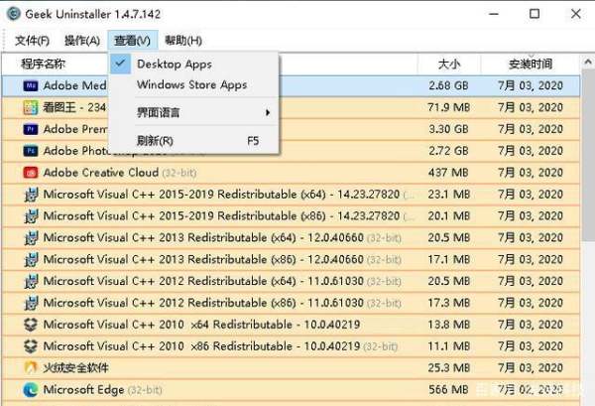Click the Geek Uninstaller title bar logo
The width and height of the screenshot is (595, 406).
(x=14, y=14)
